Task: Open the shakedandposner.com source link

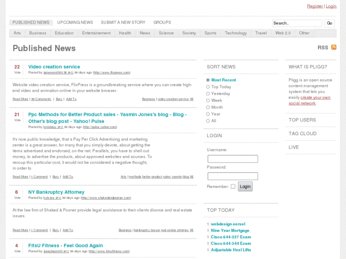Action: pyautogui.click(x=106, y=198)
